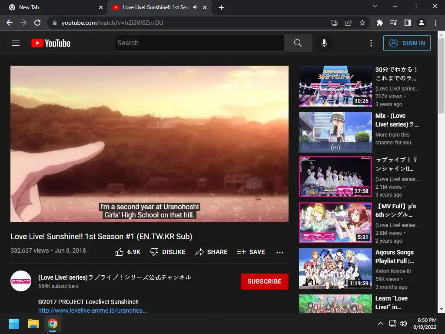
Task: Open media controls icon in toolbar
Action: [x=394, y=23]
